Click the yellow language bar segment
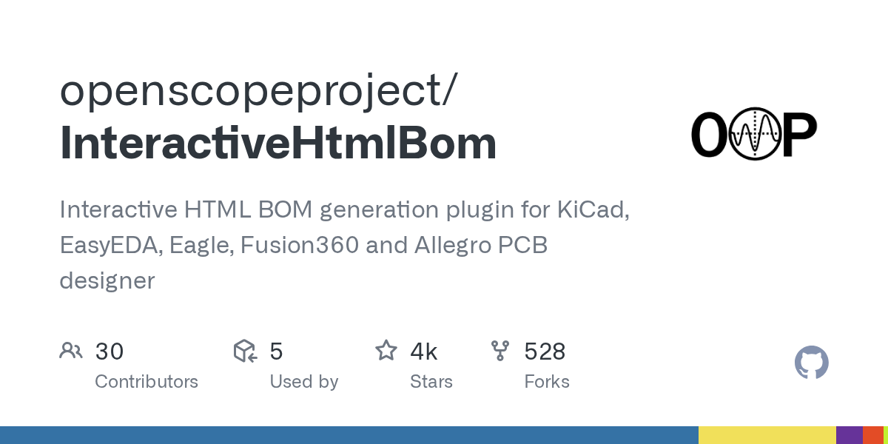 click(767, 435)
